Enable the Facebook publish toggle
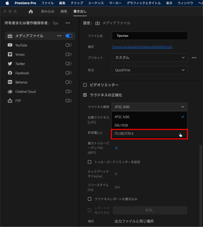Image resolution: width=203 pixels, height=227 pixels. [69, 73]
